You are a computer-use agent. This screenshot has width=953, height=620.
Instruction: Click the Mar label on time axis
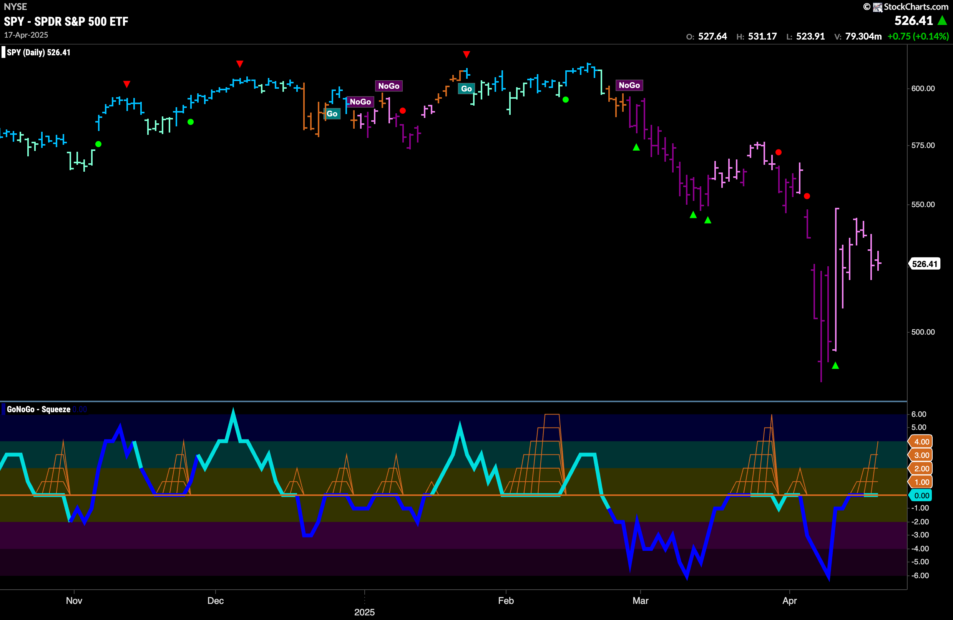[640, 600]
